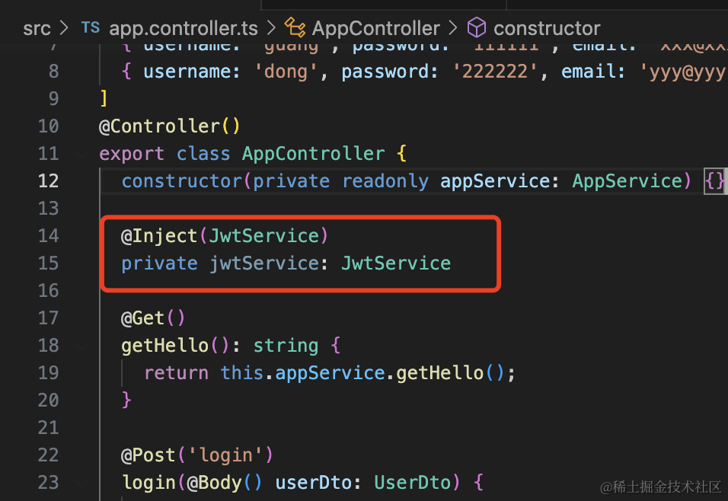The height and width of the screenshot is (501, 728).
Task: Collapse the getHello fold arrow on line 18
Action: click(x=83, y=346)
